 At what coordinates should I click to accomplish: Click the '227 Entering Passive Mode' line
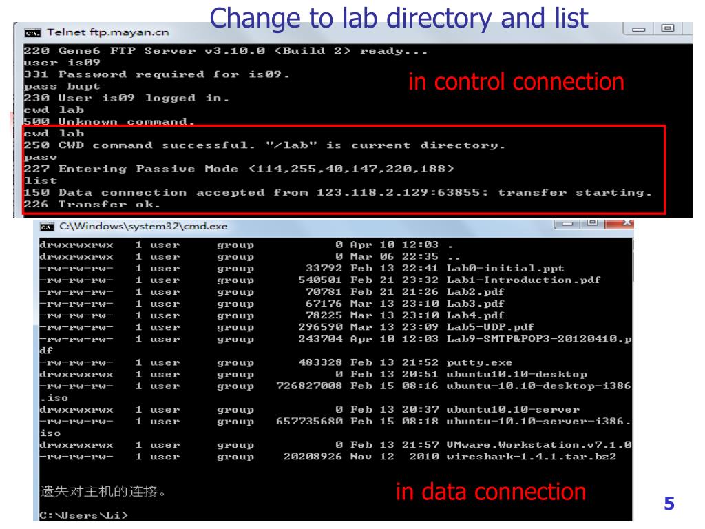click(x=239, y=169)
